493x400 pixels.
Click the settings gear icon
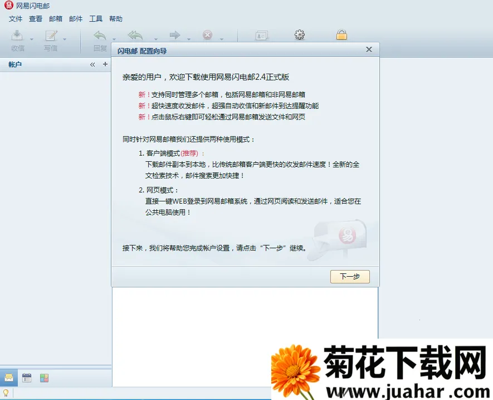click(299, 35)
